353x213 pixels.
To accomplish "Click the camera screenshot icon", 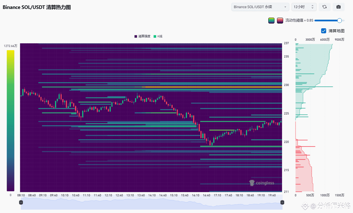I will coord(338,7).
